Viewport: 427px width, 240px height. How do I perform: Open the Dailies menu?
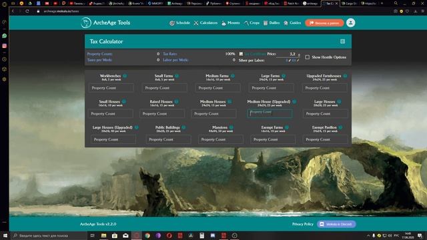click(272, 23)
